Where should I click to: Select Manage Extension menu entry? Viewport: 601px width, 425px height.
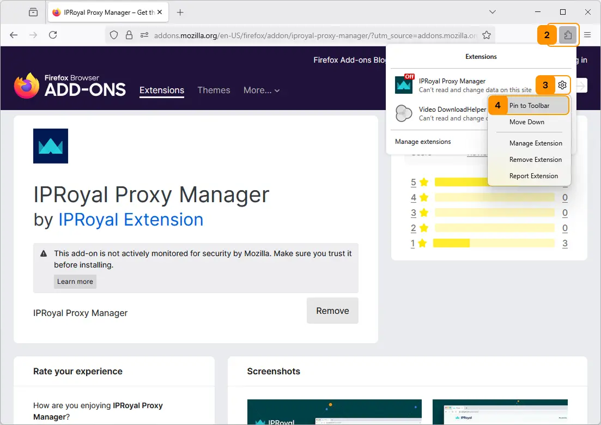[x=536, y=143]
